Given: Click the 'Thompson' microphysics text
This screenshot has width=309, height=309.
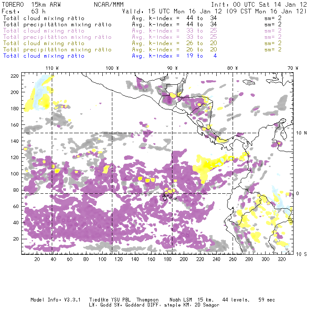Looking at the screenshot, I should pos(147,300).
